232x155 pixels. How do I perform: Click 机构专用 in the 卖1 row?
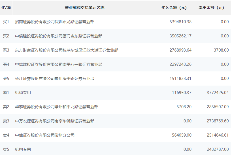[x=23, y=93]
